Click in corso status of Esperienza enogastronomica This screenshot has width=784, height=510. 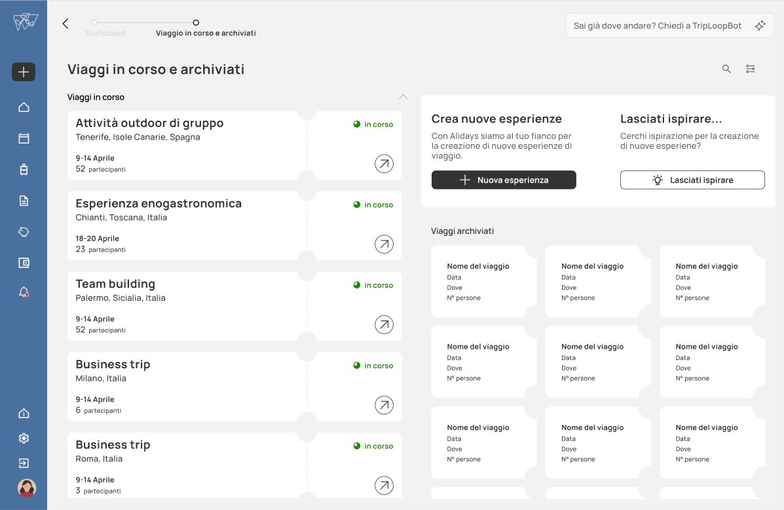click(373, 205)
